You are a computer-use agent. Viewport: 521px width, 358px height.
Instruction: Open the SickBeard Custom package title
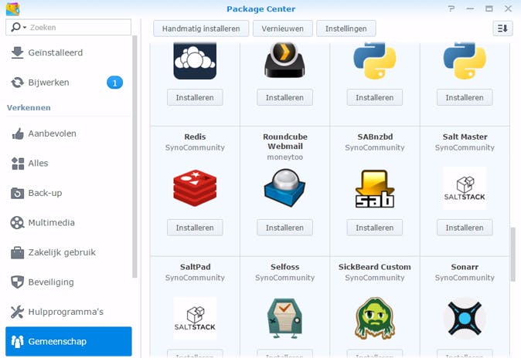[375, 267]
